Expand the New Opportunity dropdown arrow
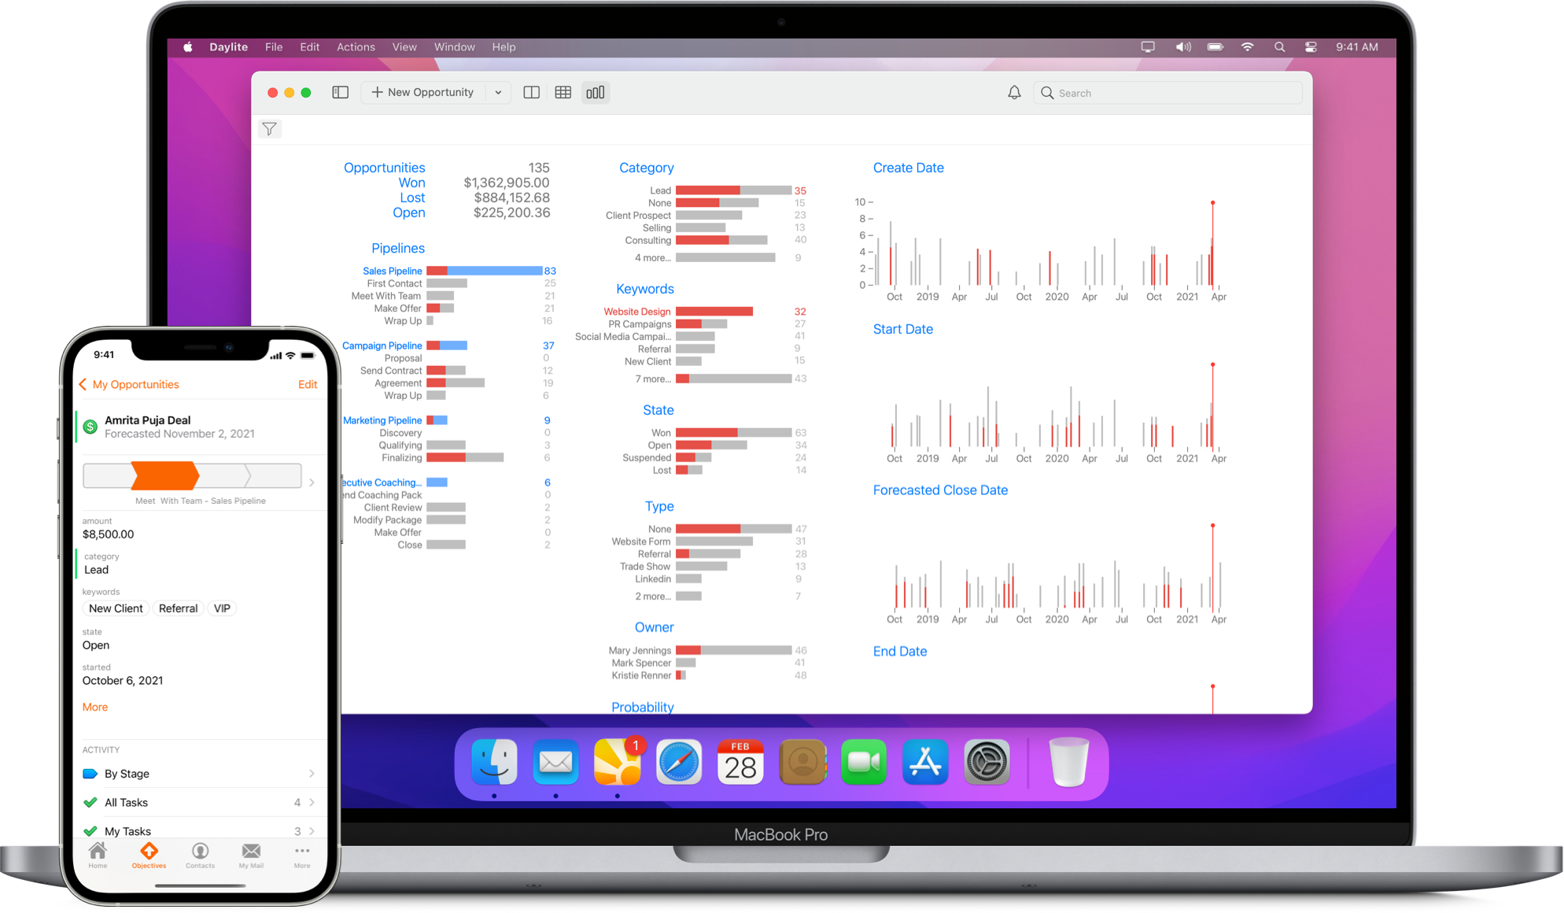Screen dimensions: 1564x913 pyautogui.click(x=497, y=92)
